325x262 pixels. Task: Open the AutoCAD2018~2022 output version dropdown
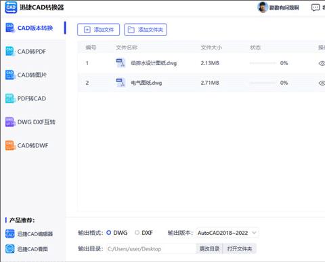pyautogui.click(x=227, y=233)
